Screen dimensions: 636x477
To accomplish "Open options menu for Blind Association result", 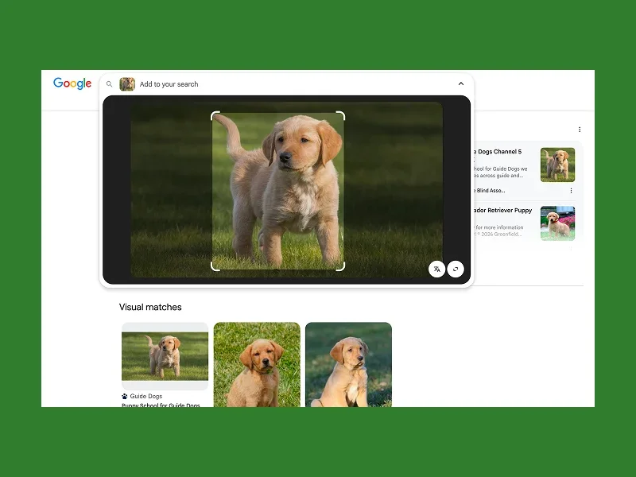I will point(571,191).
